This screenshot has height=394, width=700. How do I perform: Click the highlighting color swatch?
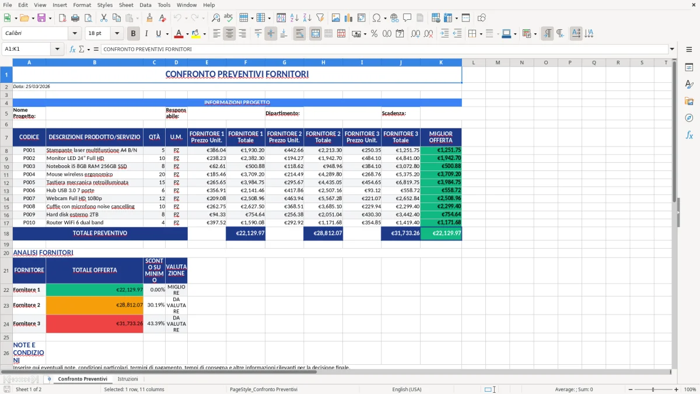(x=196, y=35)
